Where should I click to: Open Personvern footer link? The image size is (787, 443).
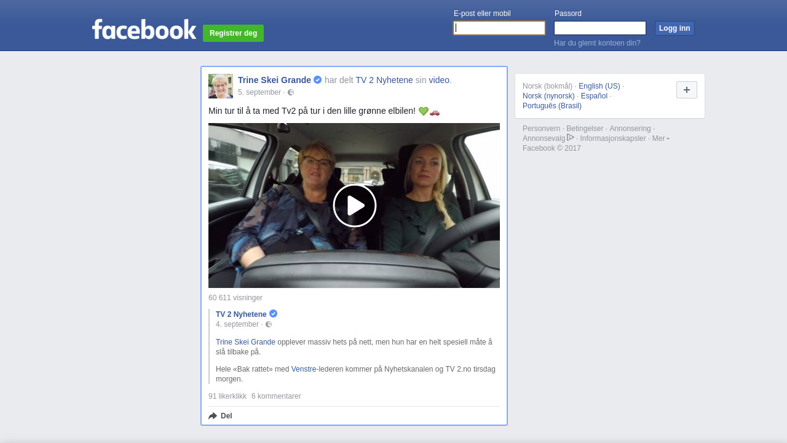tap(542, 129)
